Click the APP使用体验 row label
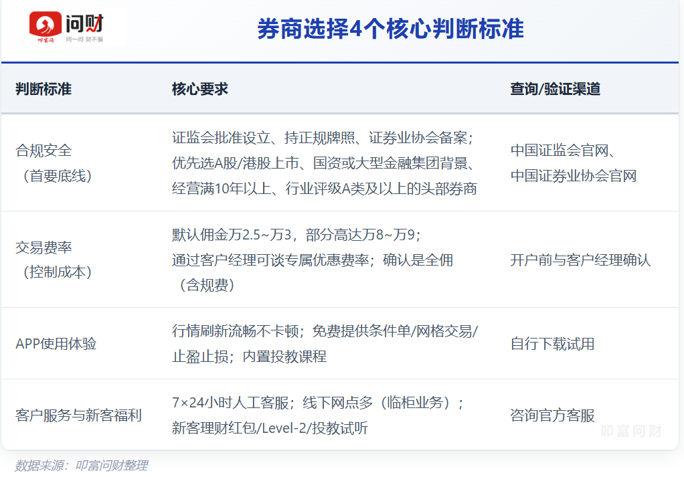 point(56,344)
